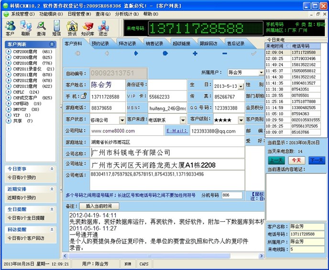This screenshot has width=329, height=270.
Task: Click the blue minus delete-record icon
Action: (225, 54)
